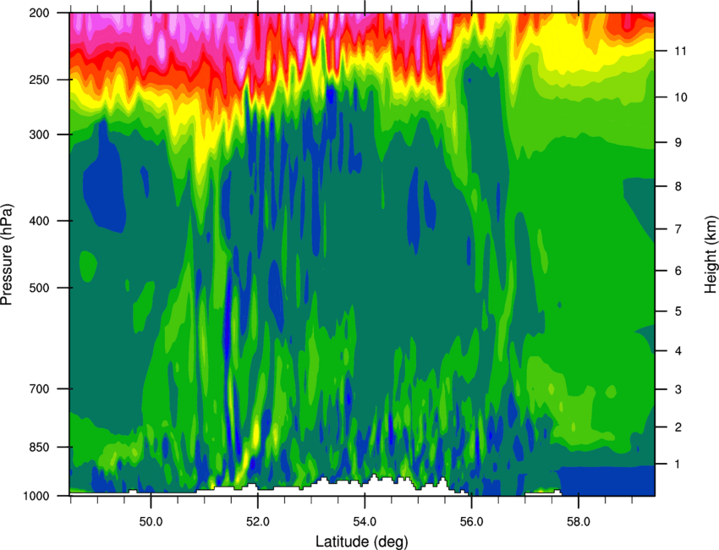Click the 7 km height label

(678, 229)
